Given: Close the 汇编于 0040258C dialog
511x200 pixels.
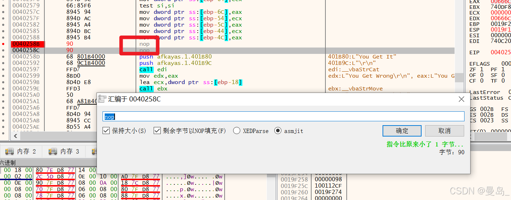Looking at the screenshot, I should (x=461, y=99).
